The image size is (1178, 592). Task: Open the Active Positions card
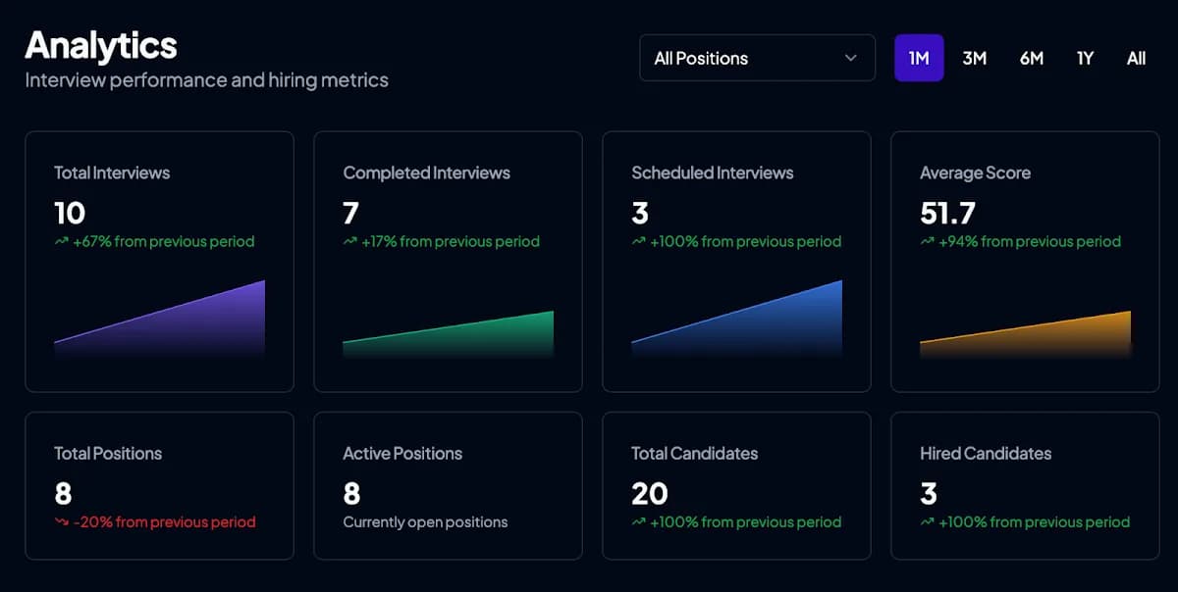[448, 486]
